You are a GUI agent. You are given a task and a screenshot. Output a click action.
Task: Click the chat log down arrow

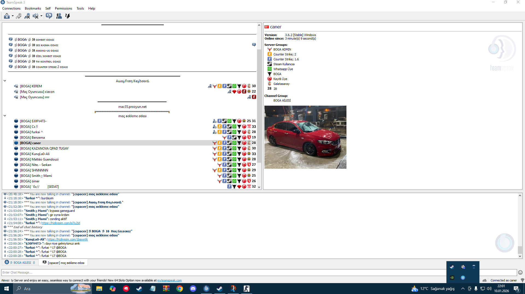520,256
